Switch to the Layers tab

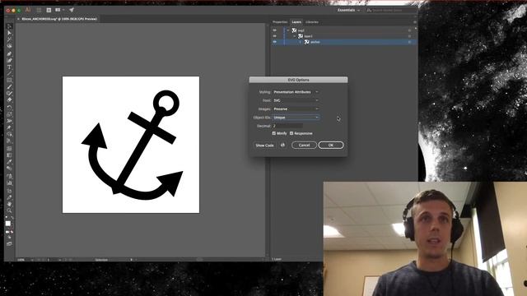click(x=296, y=22)
